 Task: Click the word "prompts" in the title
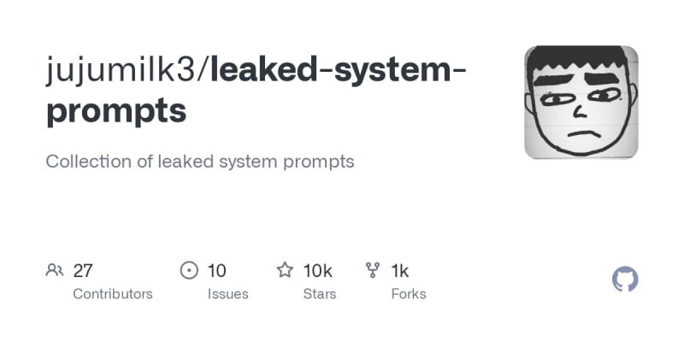coord(115,110)
